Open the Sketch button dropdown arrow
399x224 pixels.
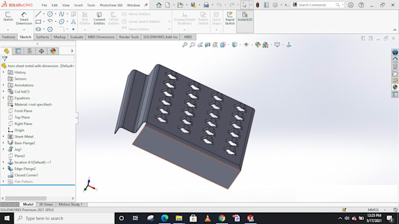8,29
